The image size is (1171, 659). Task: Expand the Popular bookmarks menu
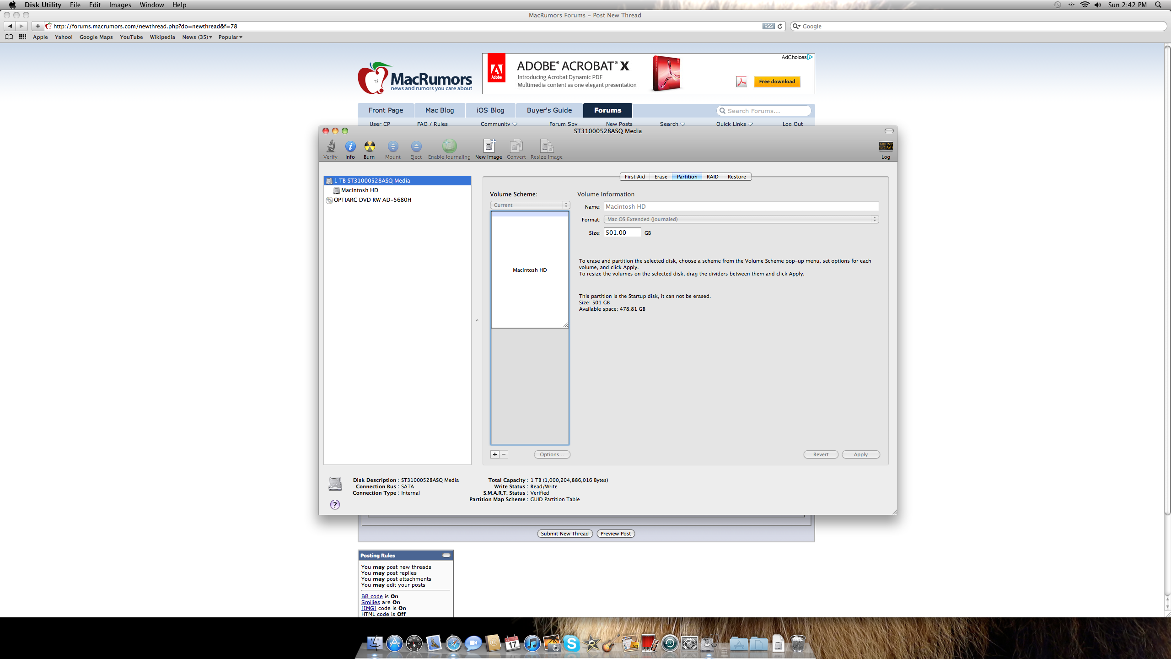tap(230, 37)
